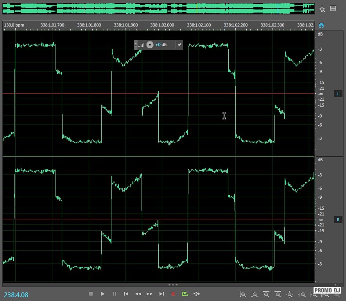Screen dimensions: 346x301
Task: Click the gain adjustment knob in HUD
Action: pos(150,45)
